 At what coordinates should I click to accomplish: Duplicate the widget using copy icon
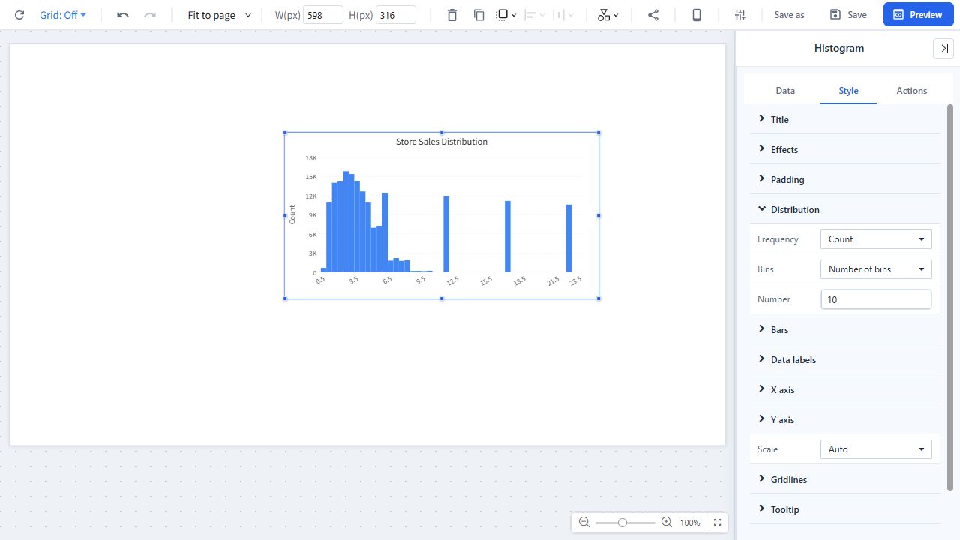(x=479, y=15)
